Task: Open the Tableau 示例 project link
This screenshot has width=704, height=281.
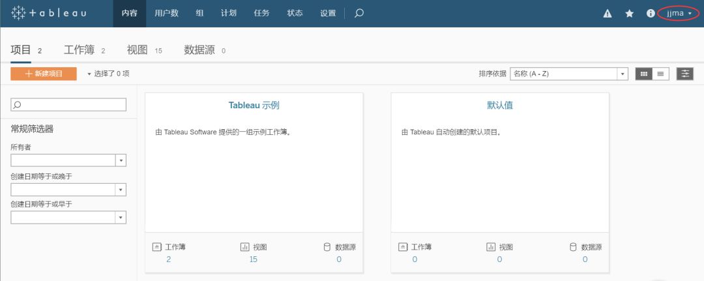Action: point(254,106)
